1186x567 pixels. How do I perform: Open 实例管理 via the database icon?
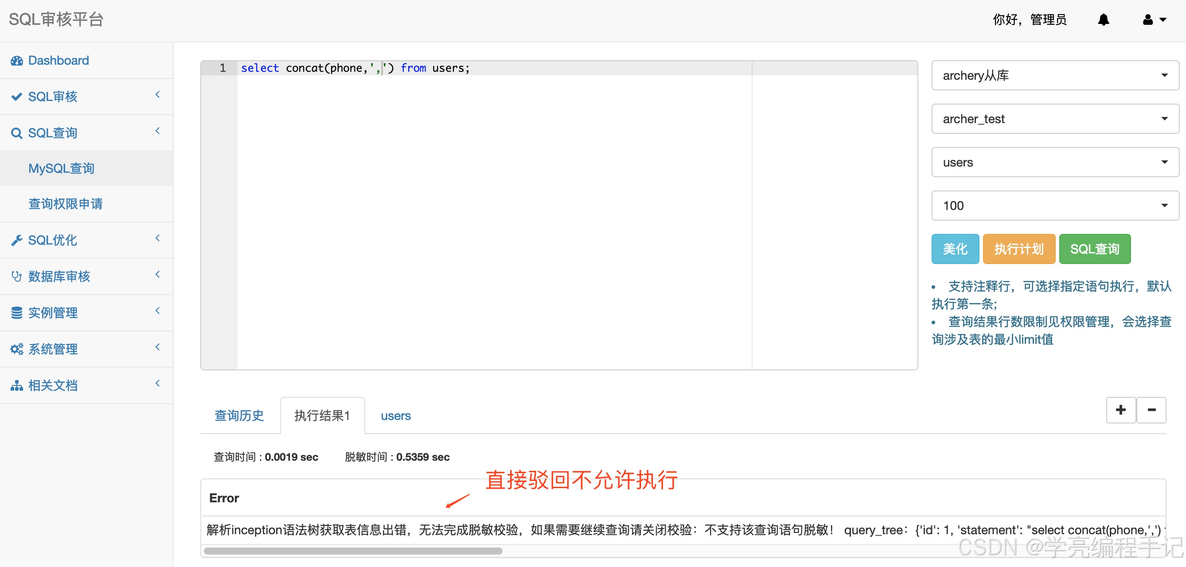[x=16, y=312]
